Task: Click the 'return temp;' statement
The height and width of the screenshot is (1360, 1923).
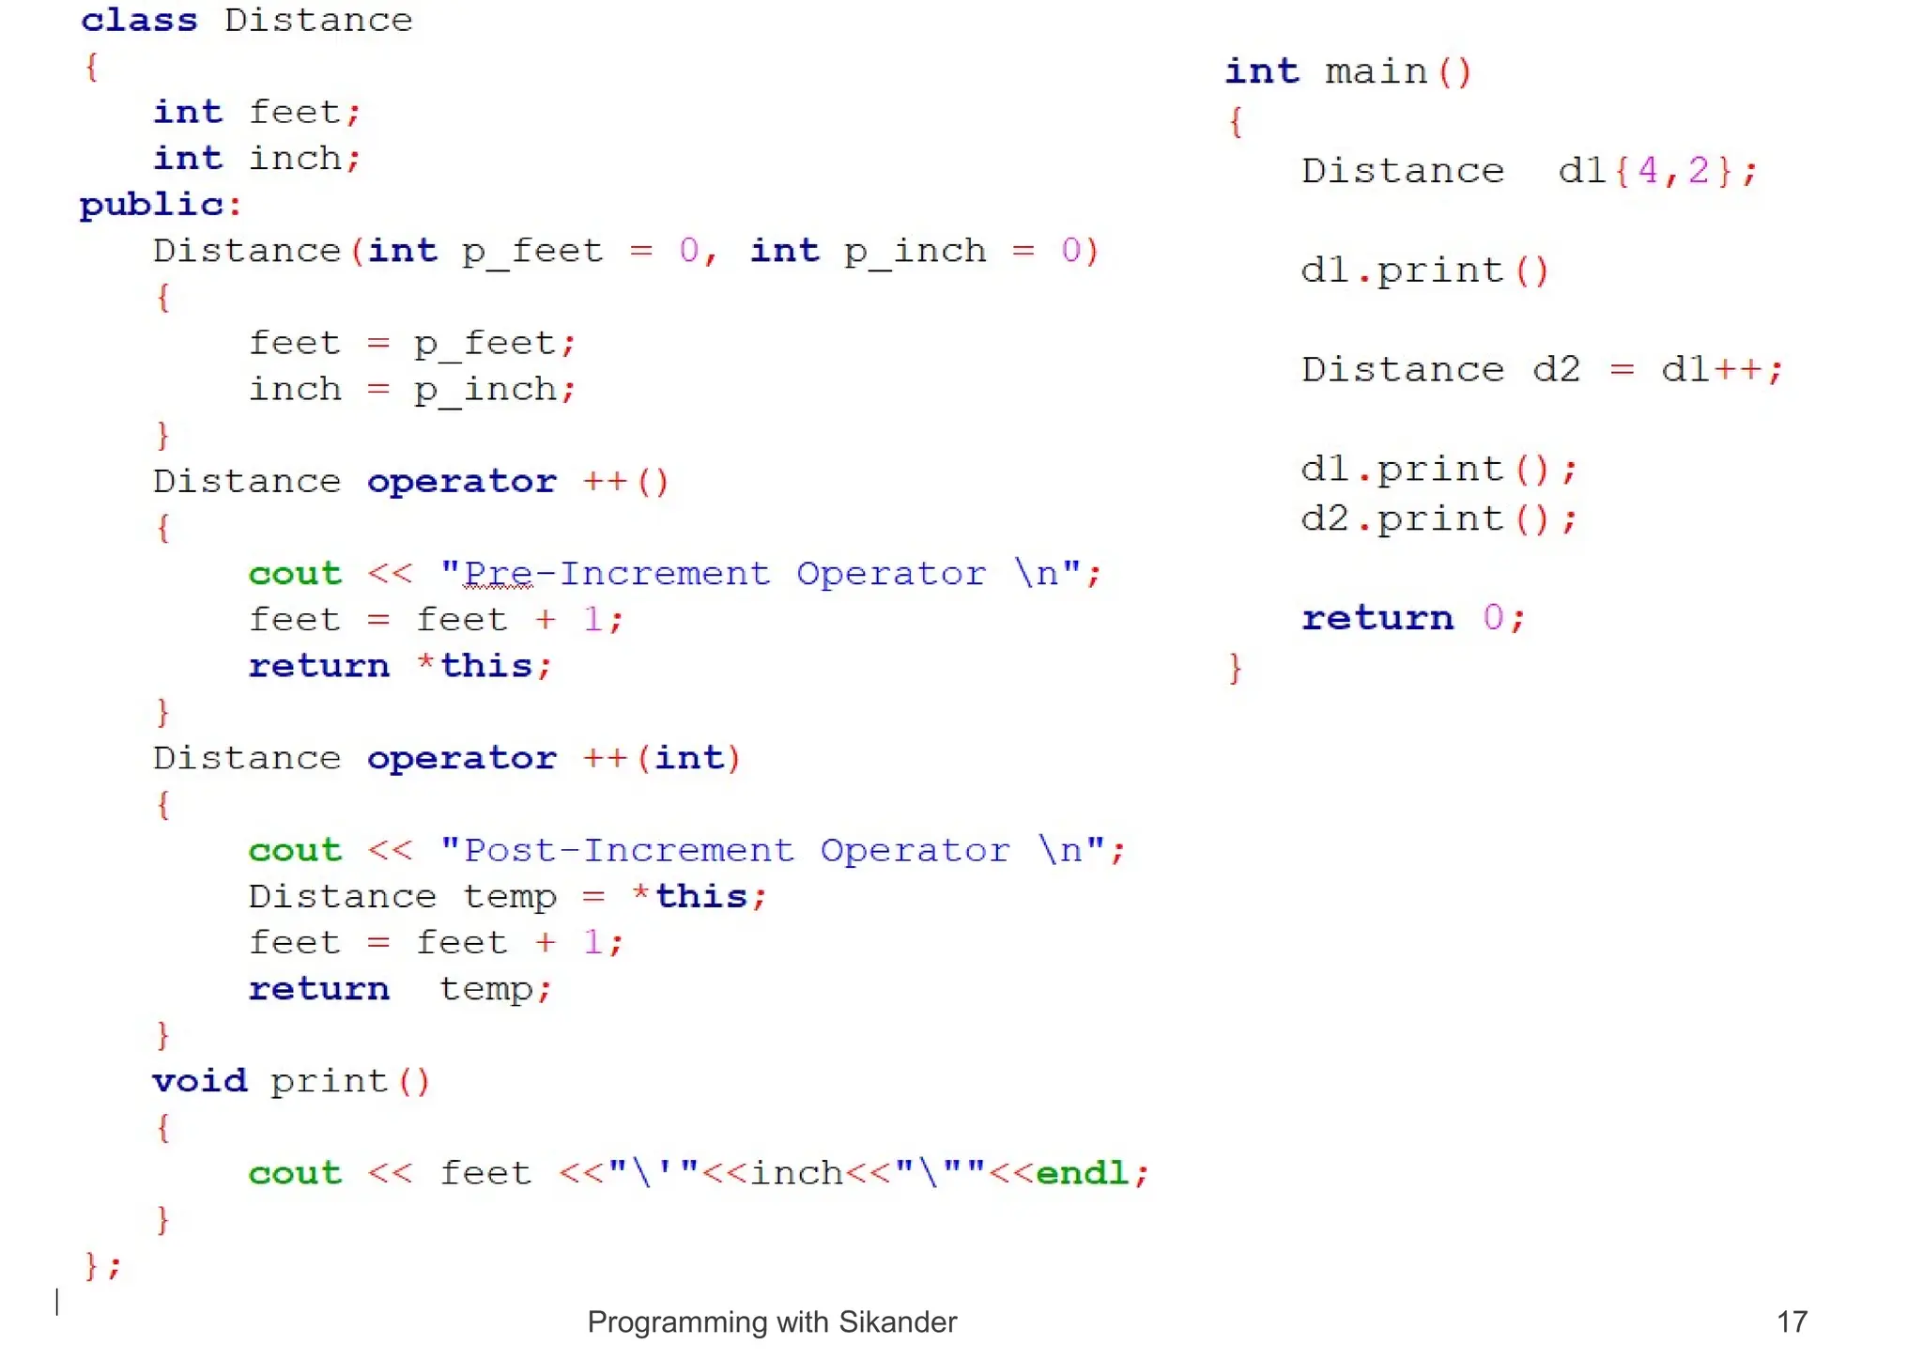Action: 400,988
